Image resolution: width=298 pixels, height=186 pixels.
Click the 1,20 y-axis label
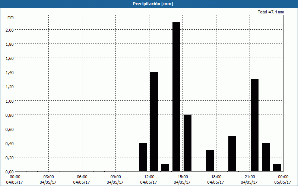click(10, 87)
